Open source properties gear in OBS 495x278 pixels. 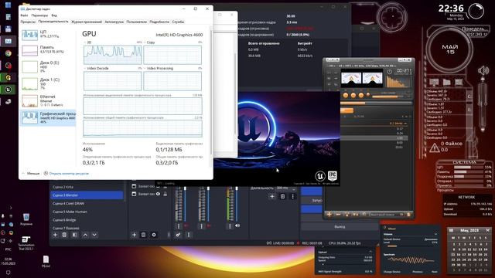point(154,235)
